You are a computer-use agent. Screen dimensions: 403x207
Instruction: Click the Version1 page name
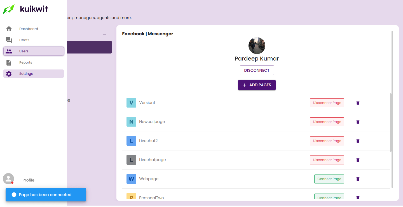[x=147, y=103]
